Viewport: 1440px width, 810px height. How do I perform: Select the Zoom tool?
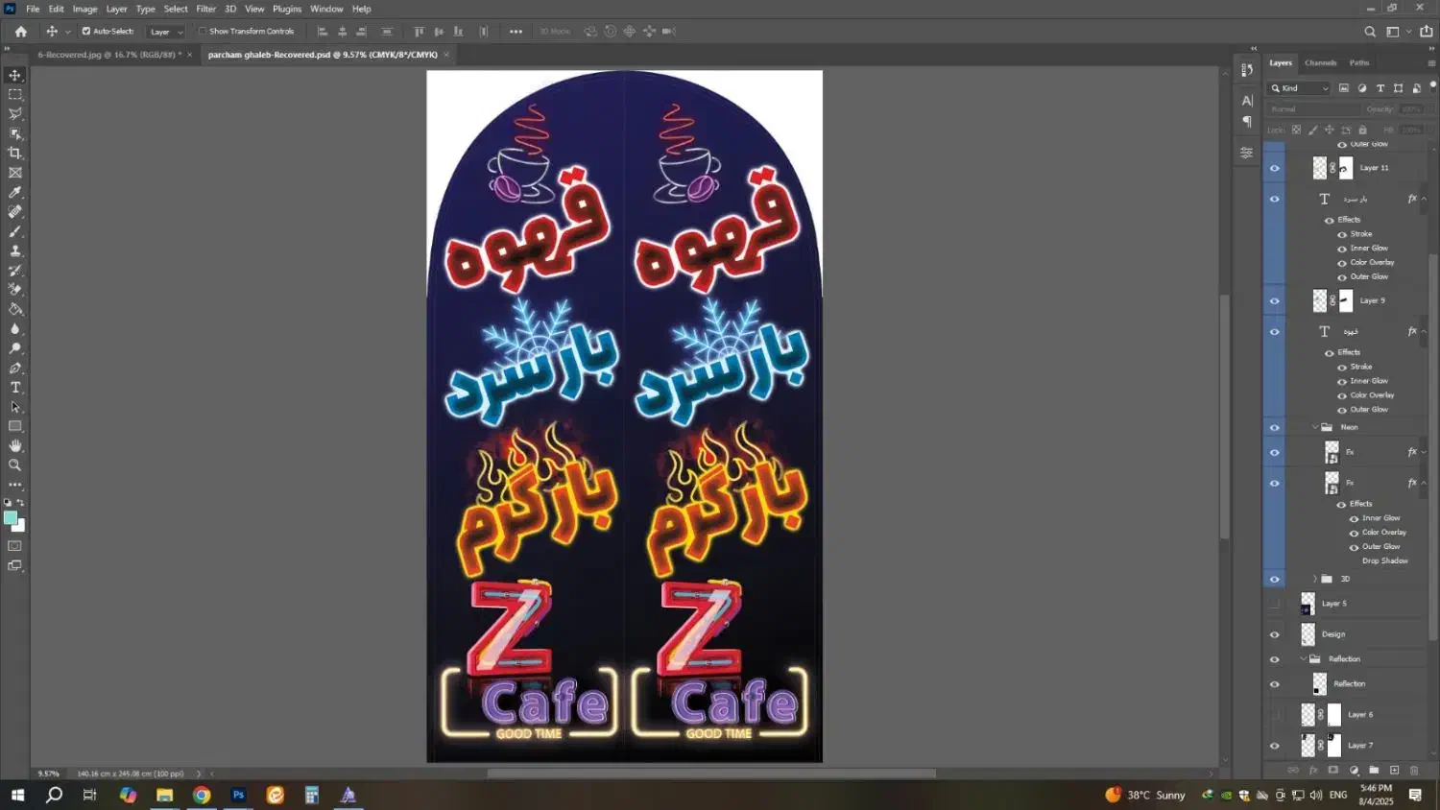coord(15,465)
